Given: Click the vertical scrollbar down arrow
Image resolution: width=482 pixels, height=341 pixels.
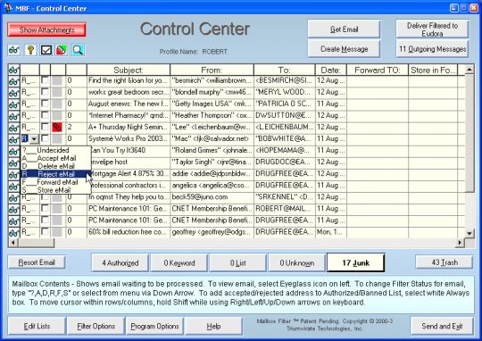Looking at the screenshot, I should click(470, 233).
